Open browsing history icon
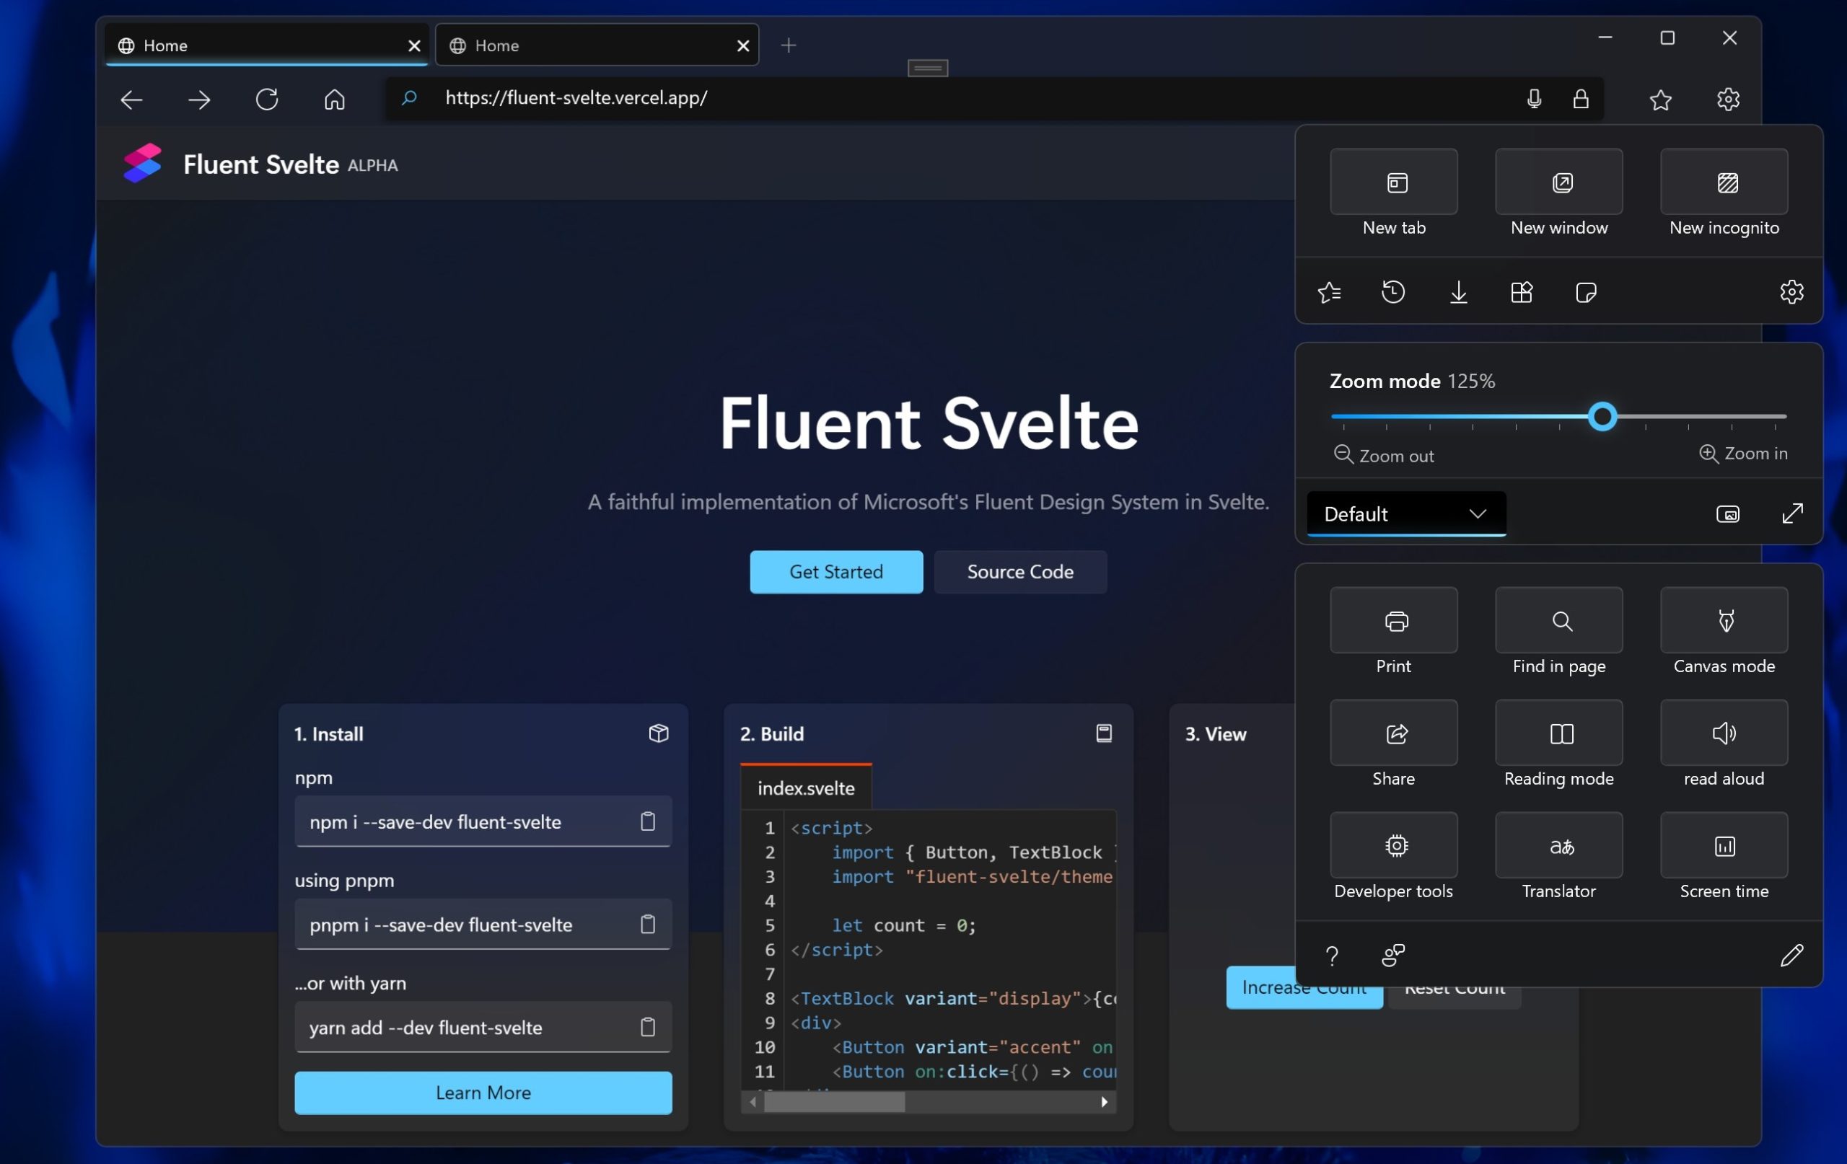The image size is (1847, 1164). 1393,292
